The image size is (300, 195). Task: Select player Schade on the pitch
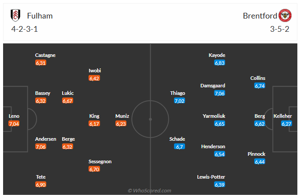click(x=177, y=139)
